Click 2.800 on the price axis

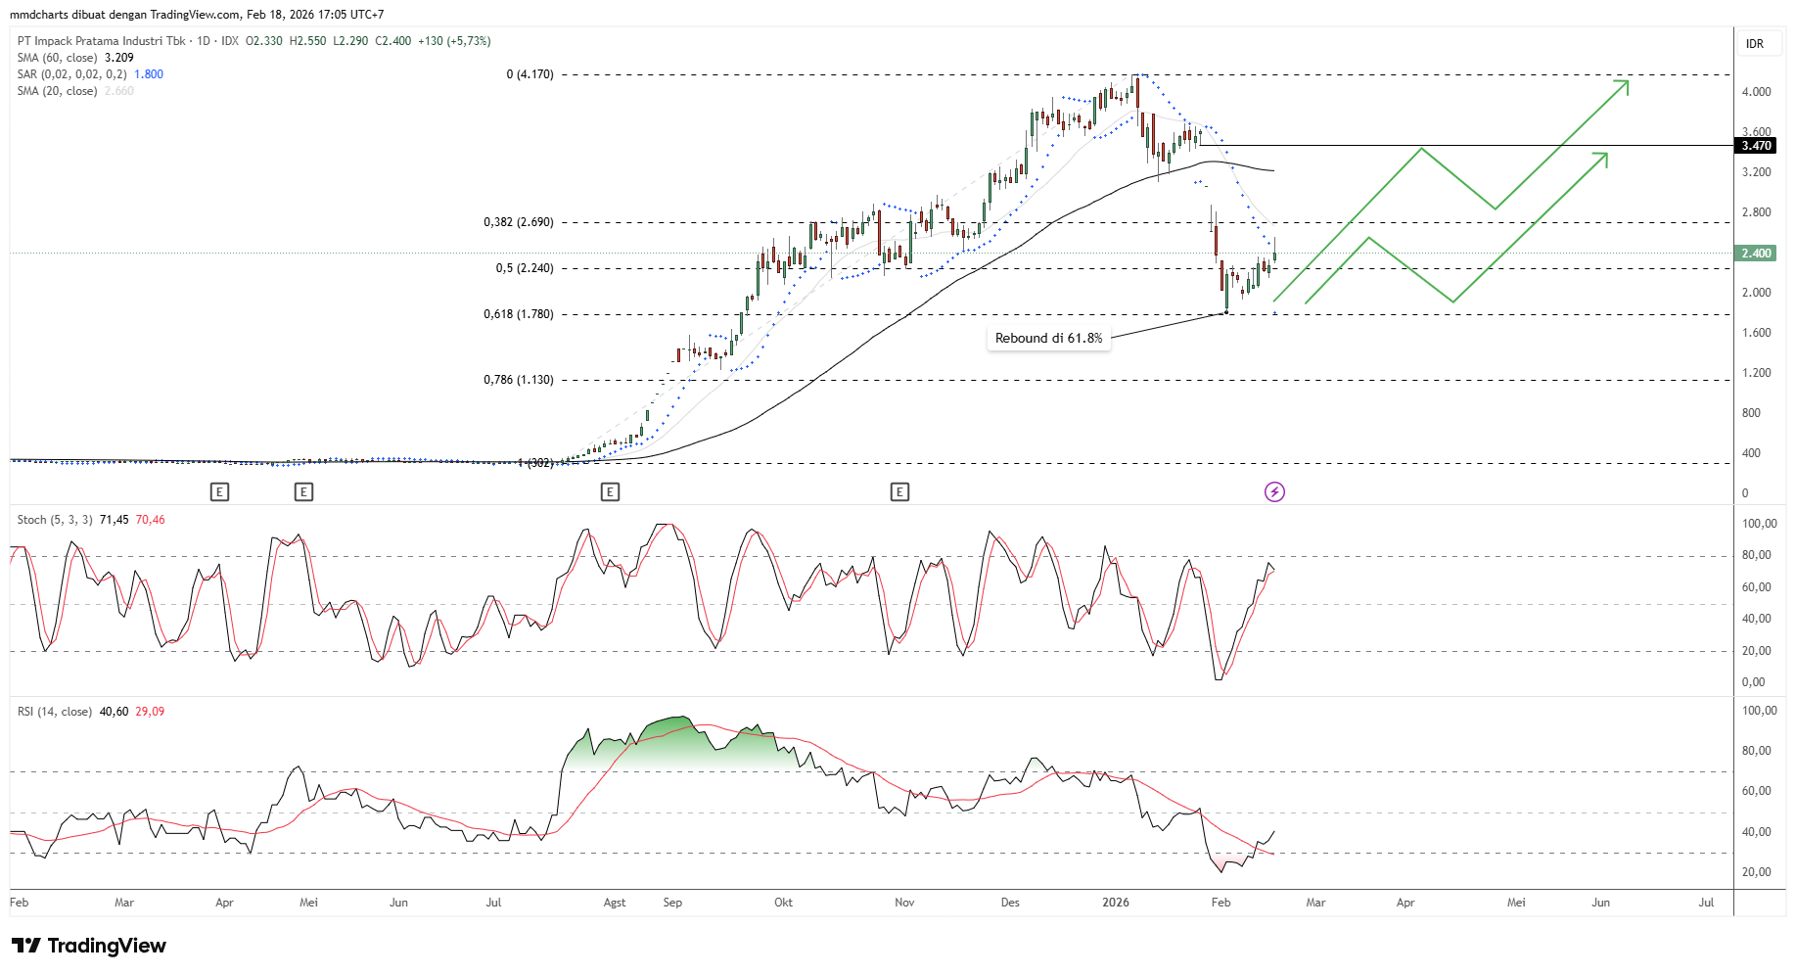point(1756,212)
